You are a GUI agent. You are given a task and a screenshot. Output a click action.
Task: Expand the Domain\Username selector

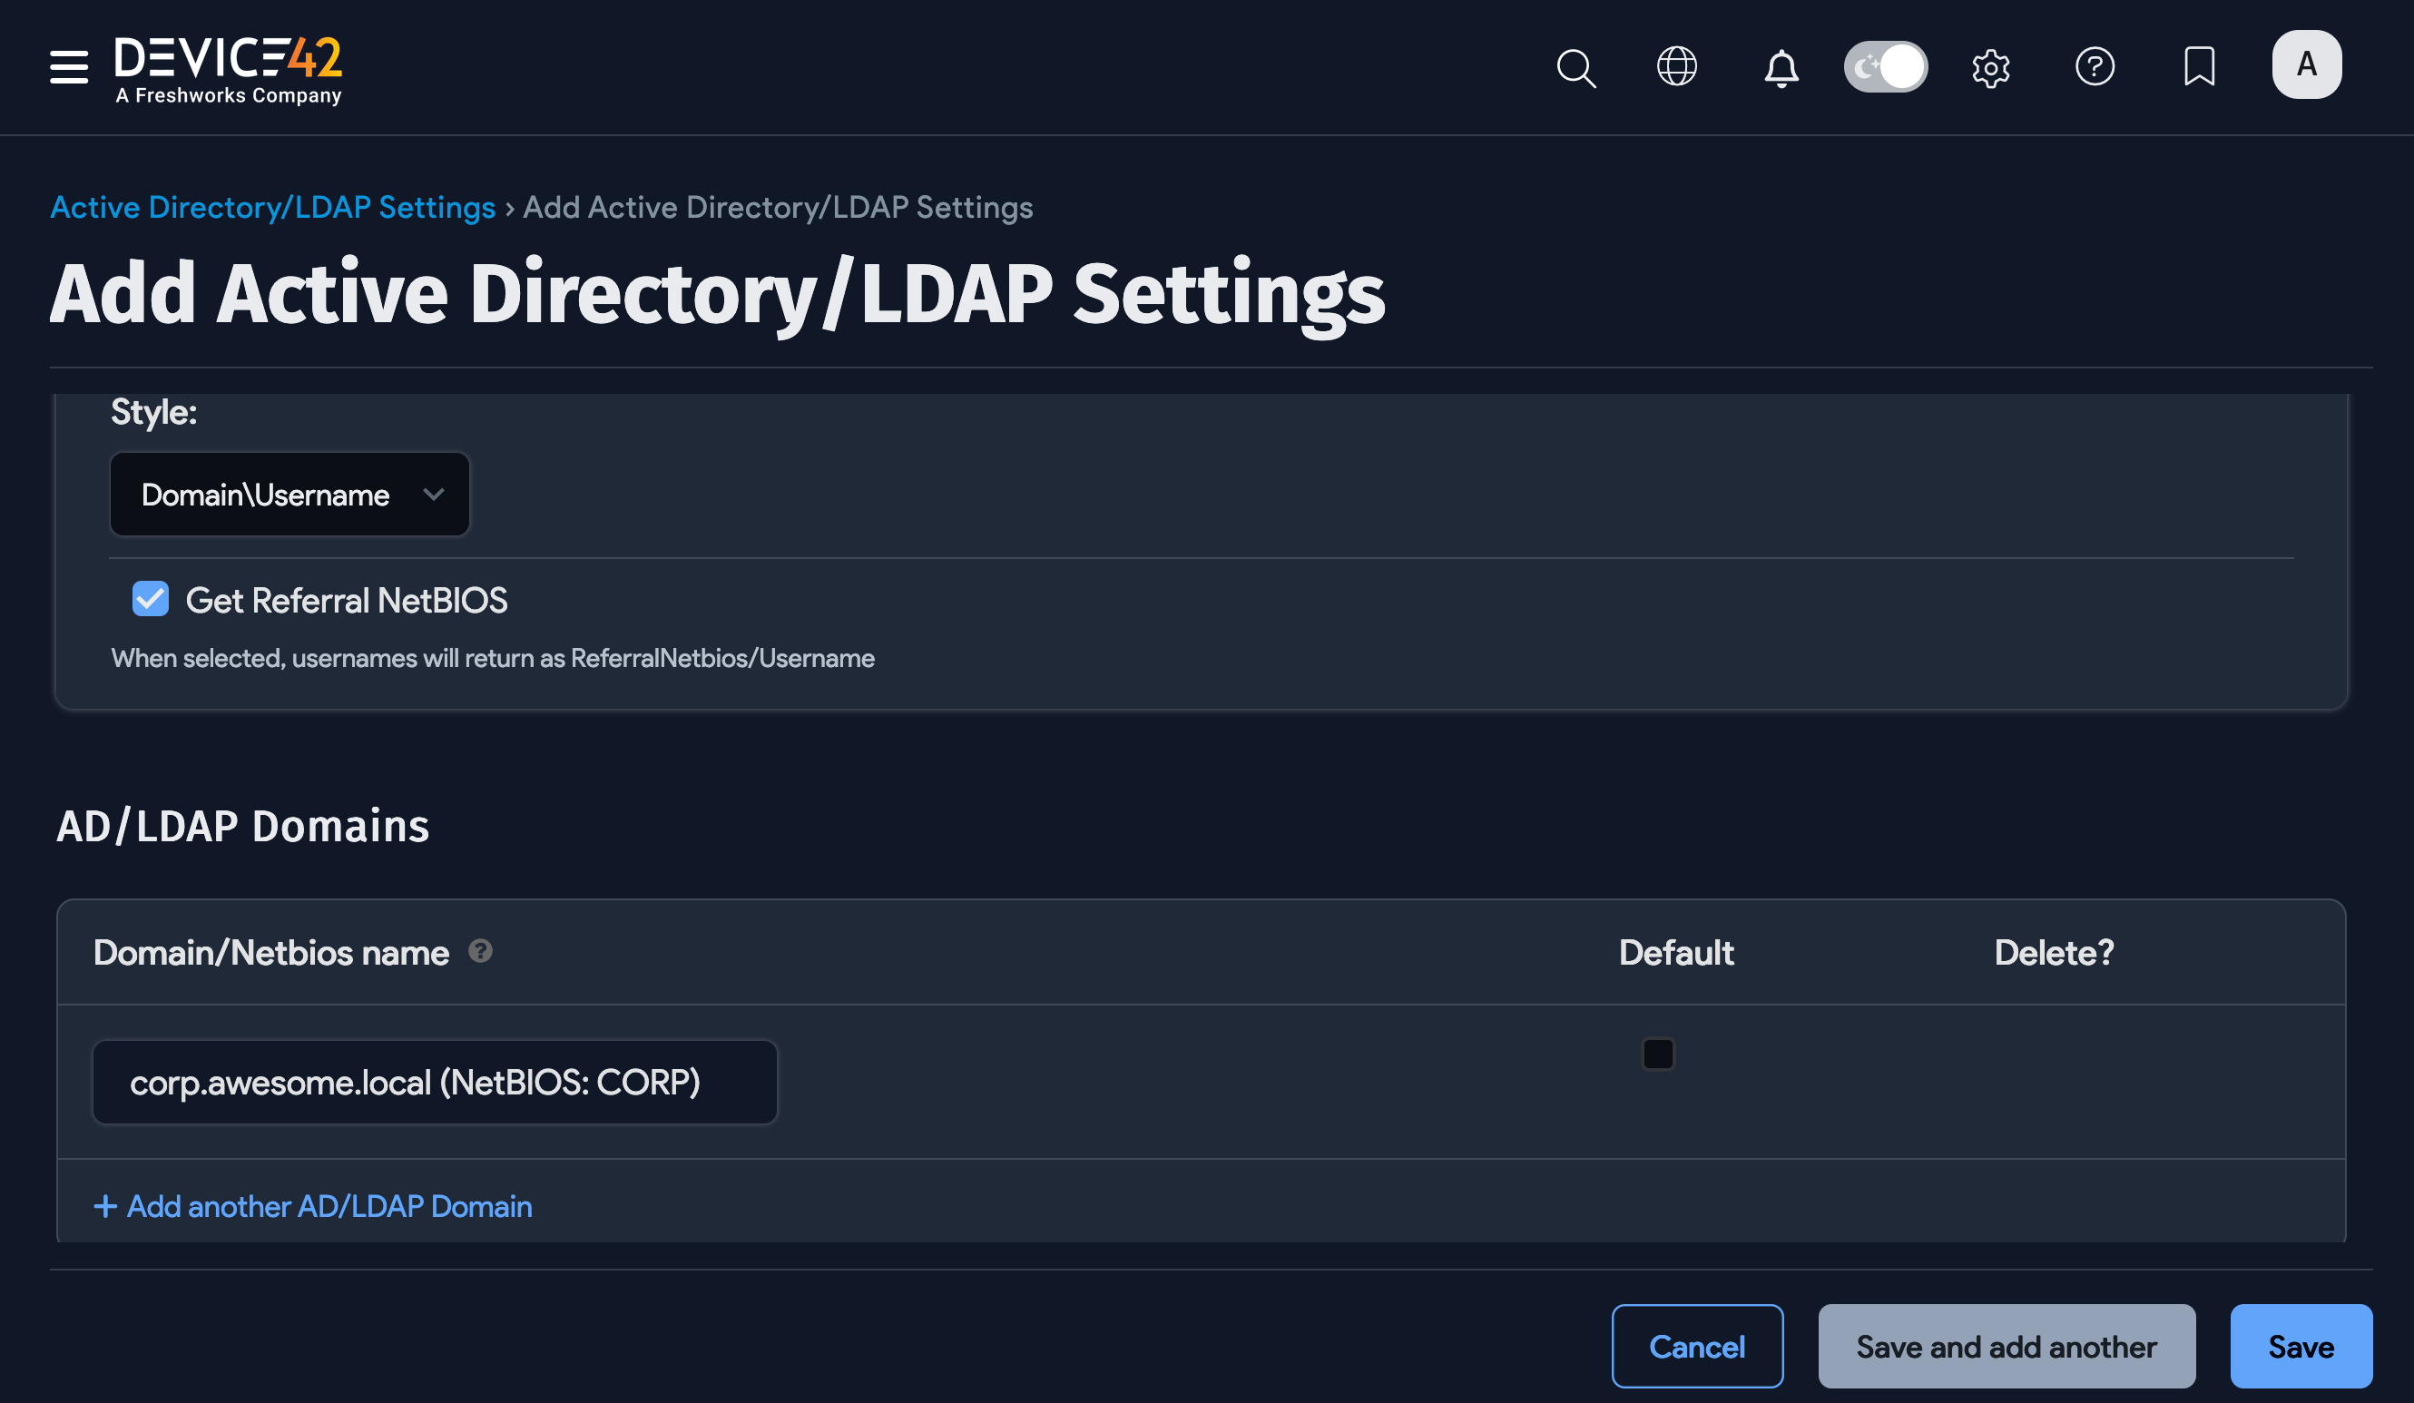coord(289,495)
